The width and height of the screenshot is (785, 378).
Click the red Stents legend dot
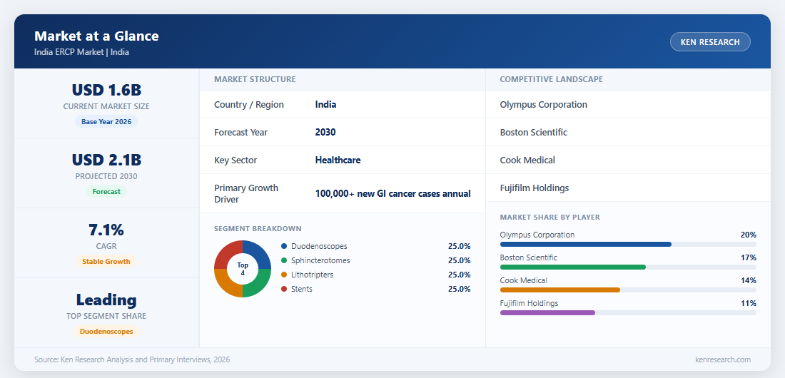(284, 289)
